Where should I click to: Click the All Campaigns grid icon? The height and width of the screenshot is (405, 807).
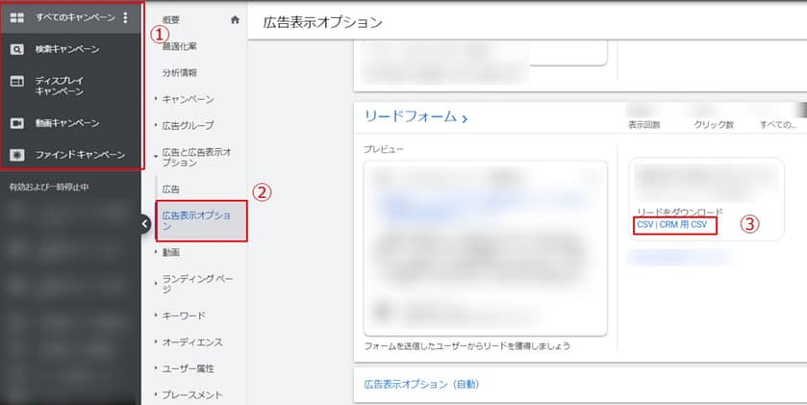(x=17, y=17)
